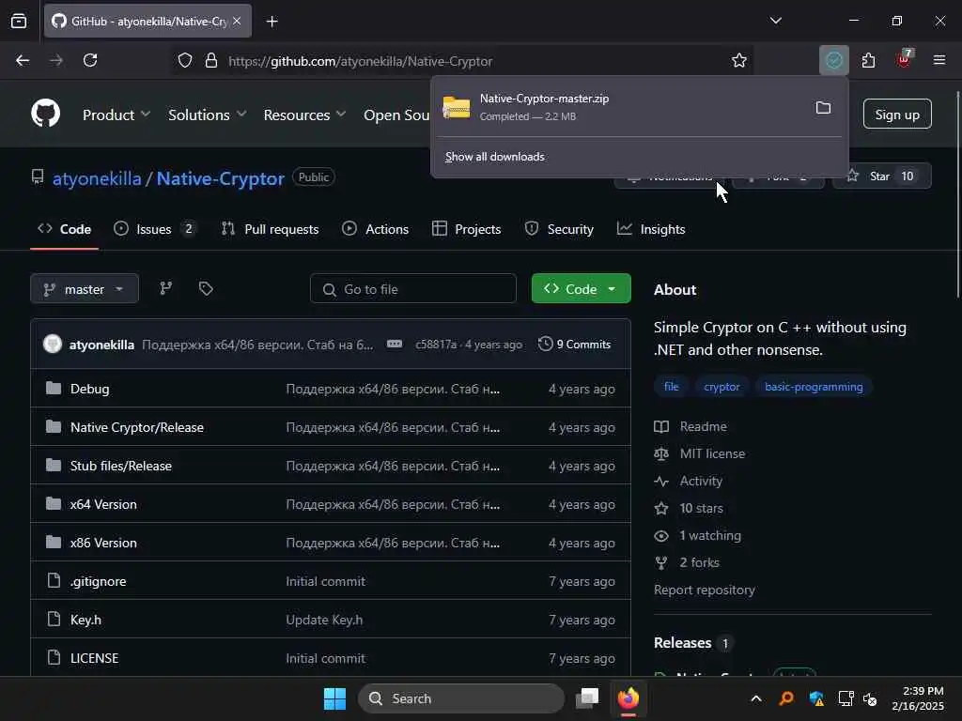Open the atyonekilla owner link
The image size is (962, 721).
coord(97,178)
